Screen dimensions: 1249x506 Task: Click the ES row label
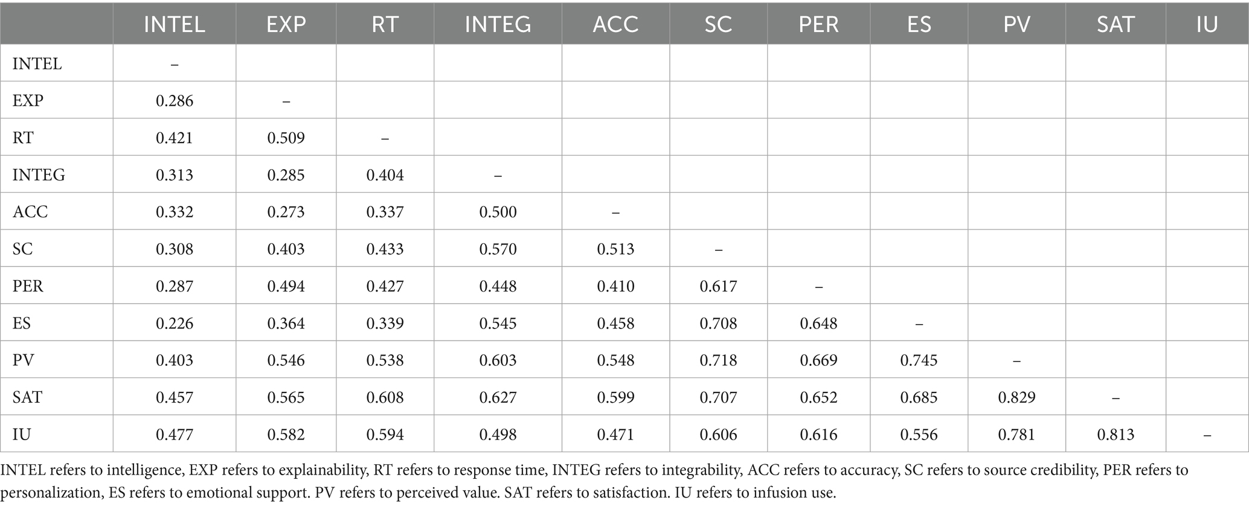click(22, 323)
